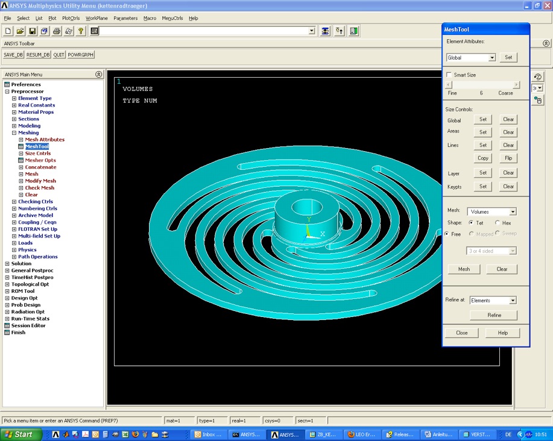Screen dimensions: 553x441
Task: Open the 3 or 4 sided dropdown
Action: [x=513, y=251]
